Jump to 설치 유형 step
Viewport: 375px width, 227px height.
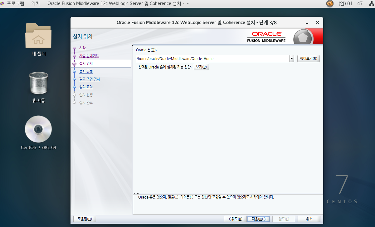point(86,71)
